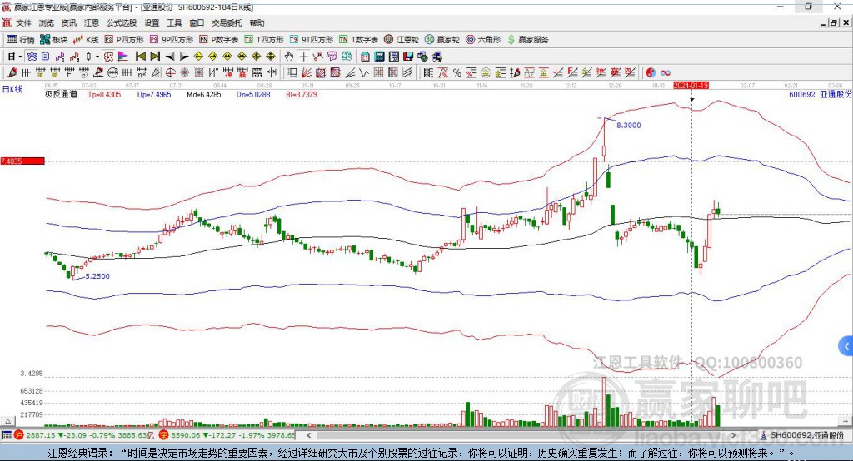Open the 江恩轮 Gann wheel
853x461 pixels.
(x=402, y=40)
